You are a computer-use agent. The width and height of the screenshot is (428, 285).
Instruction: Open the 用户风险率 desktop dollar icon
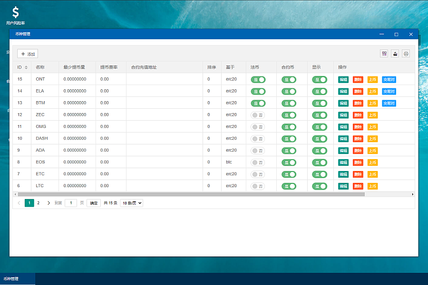[16, 16]
